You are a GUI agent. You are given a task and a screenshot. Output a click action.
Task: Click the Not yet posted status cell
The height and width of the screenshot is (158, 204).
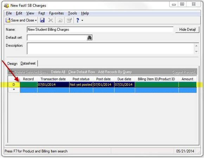point(81,84)
